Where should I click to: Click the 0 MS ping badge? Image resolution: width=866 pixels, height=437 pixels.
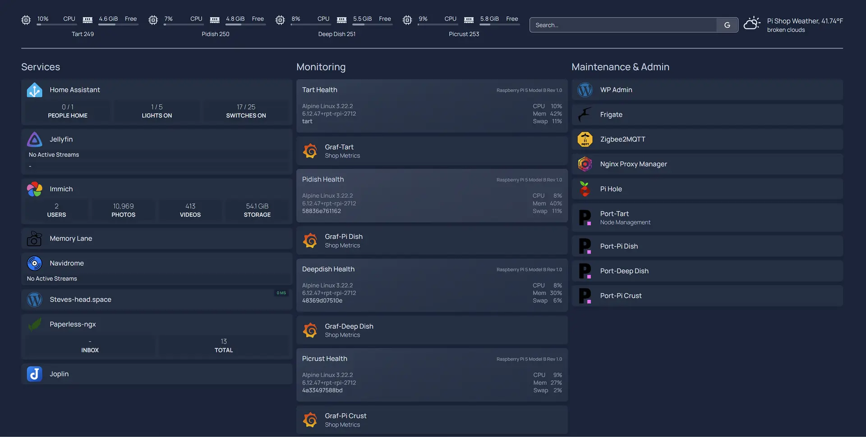(281, 293)
